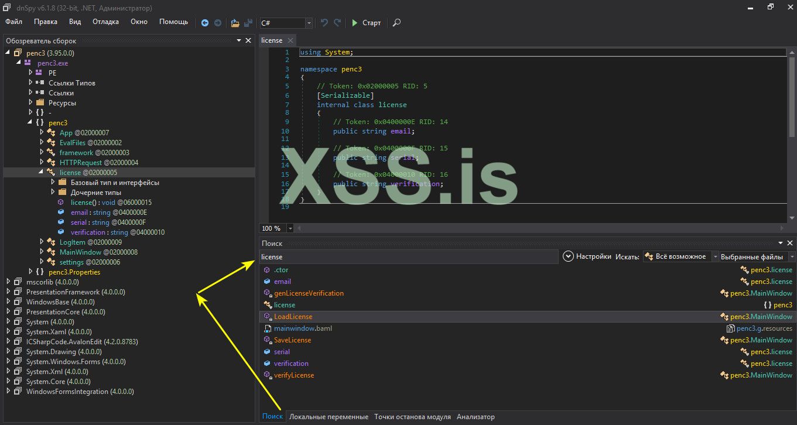The height and width of the screenshot is (425, 797).
Task: Switch to the Анализатор tab
Action: click(x=476, y=417)
